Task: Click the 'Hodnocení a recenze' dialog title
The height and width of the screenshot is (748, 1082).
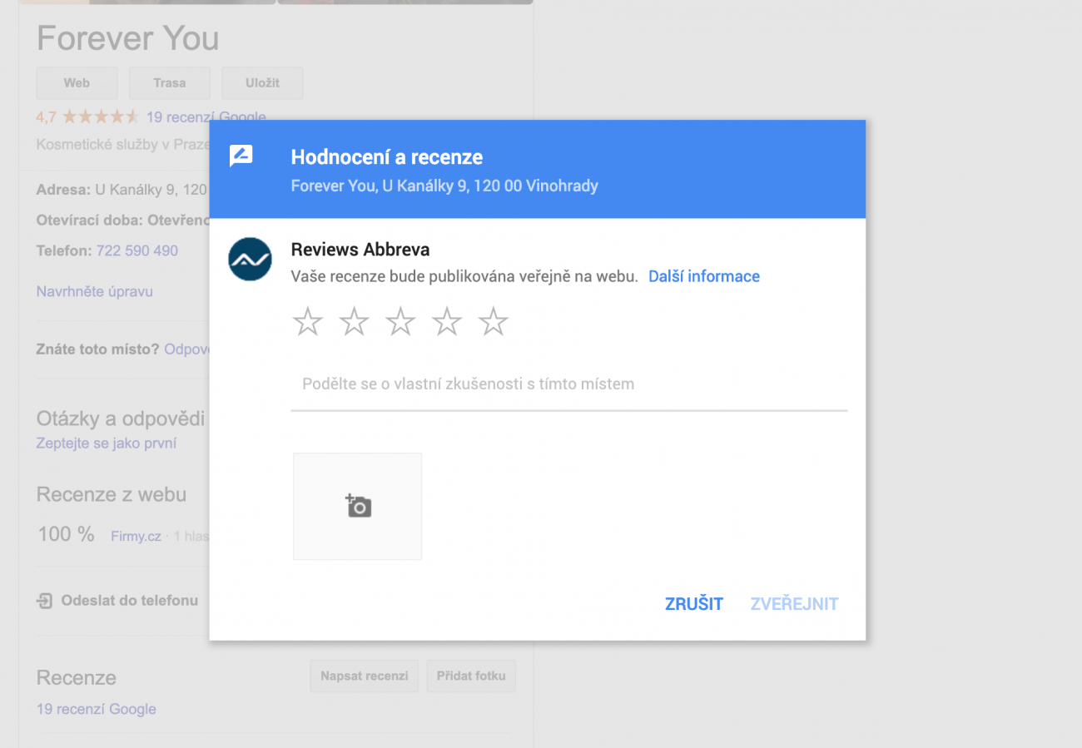Action: pyautogui.click(x=387, y=157)
